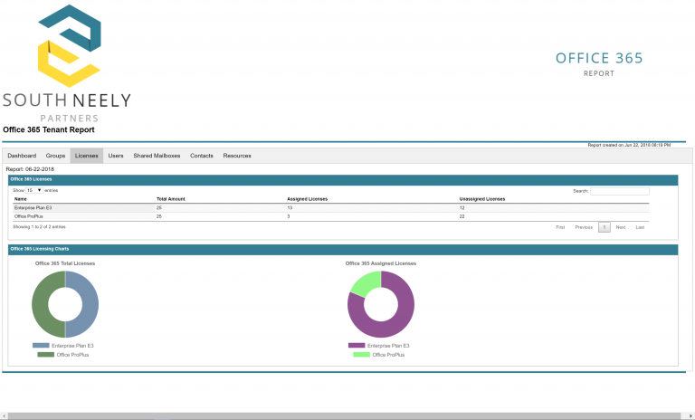Click the Next pagination link
This screenshot has height=420, width=695.
[x=621, y=227]
